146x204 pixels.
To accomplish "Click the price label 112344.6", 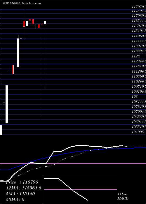I will click(139, 61).
